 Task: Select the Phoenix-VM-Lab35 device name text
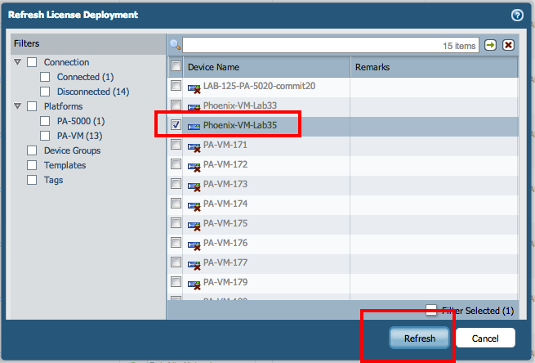[x=240, y=125]
